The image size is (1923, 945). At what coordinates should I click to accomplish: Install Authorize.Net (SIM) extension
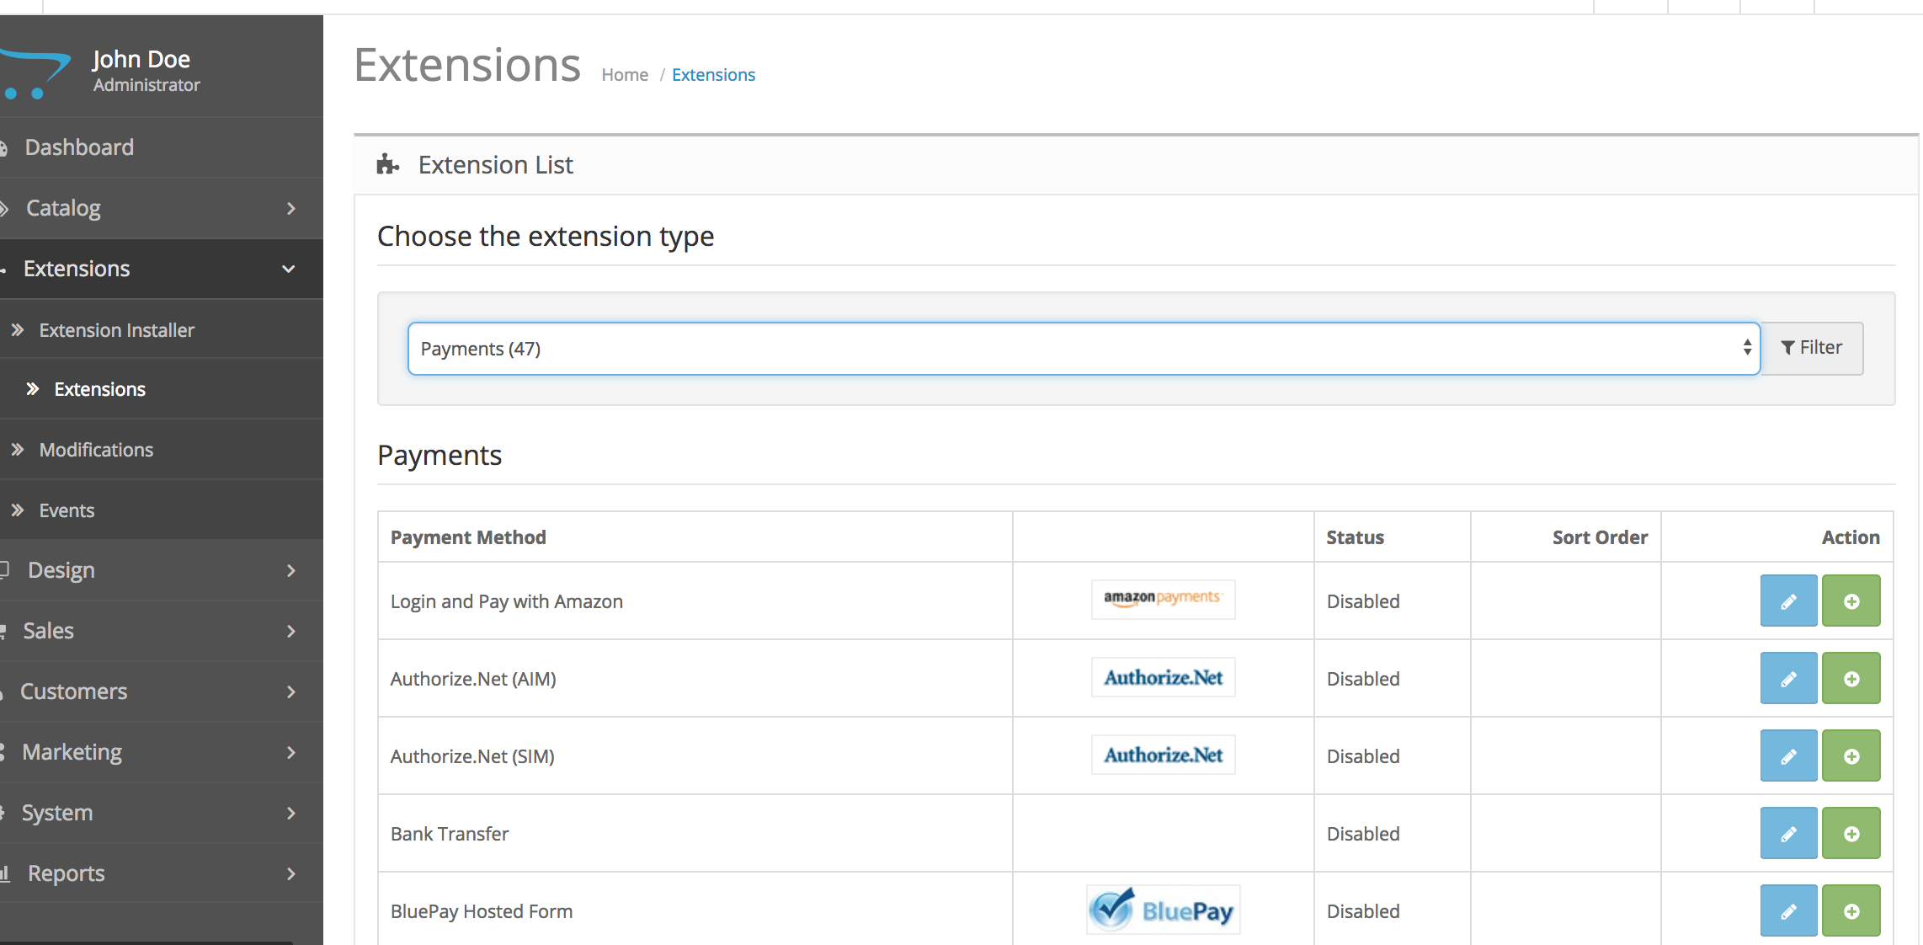[x=1851, y=755]
